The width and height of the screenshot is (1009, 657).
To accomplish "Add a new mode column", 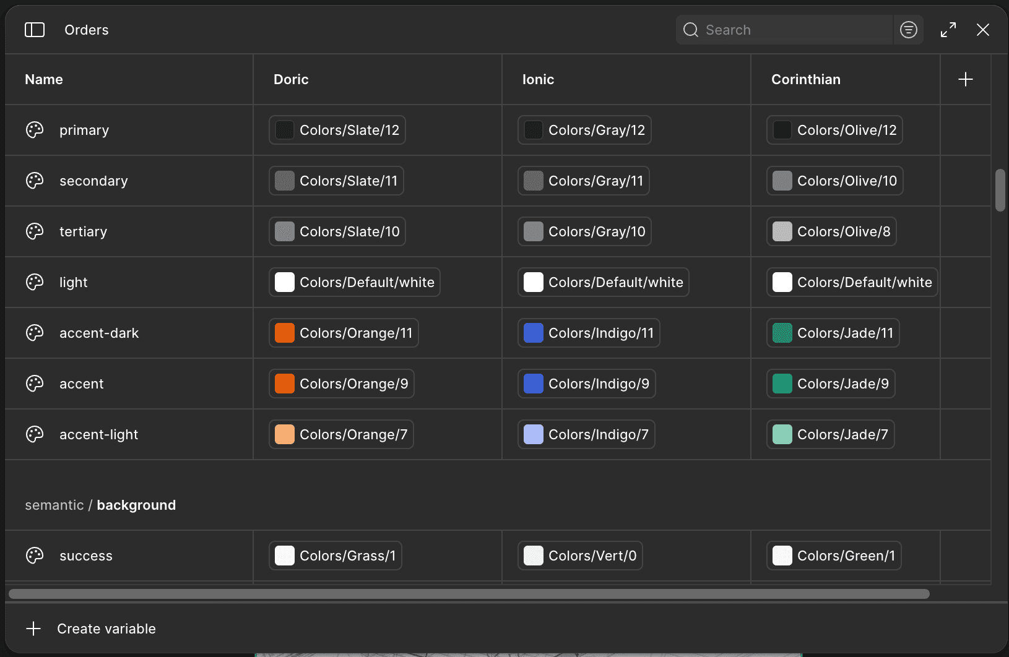I will click(965, 79).
